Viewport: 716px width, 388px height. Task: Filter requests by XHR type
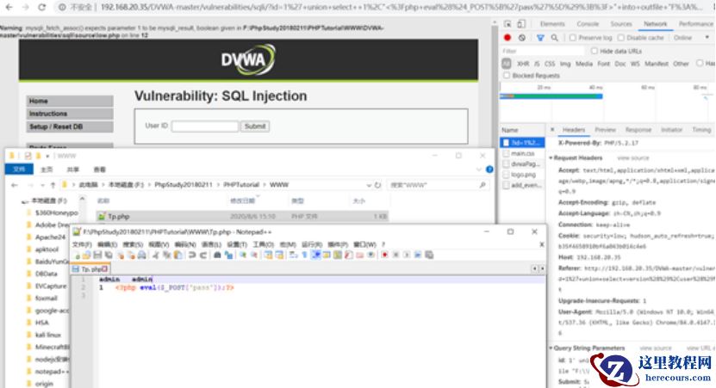click(x=523, y=64)
